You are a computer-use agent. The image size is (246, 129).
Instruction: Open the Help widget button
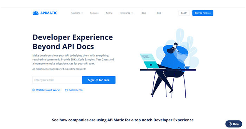(x=234, y=124)
